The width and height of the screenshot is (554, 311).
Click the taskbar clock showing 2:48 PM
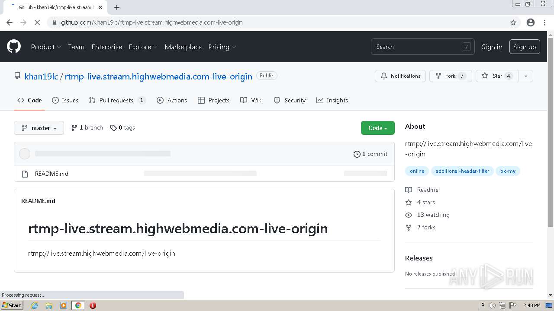tap(531, 305)
